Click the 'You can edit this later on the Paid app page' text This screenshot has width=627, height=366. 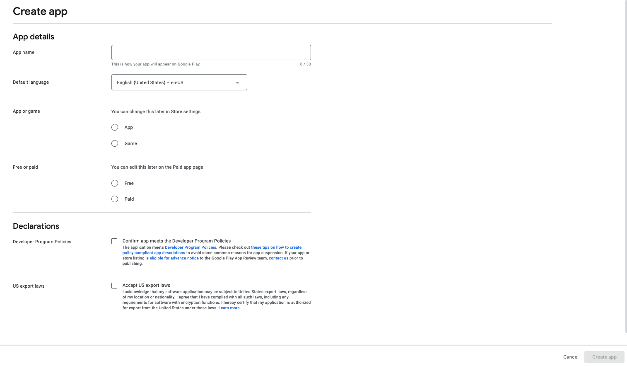click(157, 167)
